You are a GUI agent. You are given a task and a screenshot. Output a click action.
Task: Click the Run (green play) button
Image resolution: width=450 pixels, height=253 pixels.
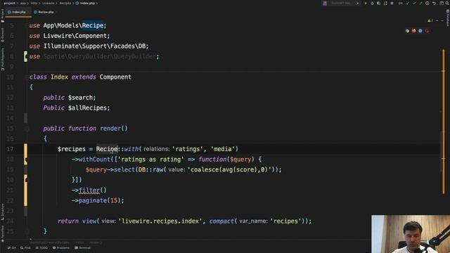366,4
